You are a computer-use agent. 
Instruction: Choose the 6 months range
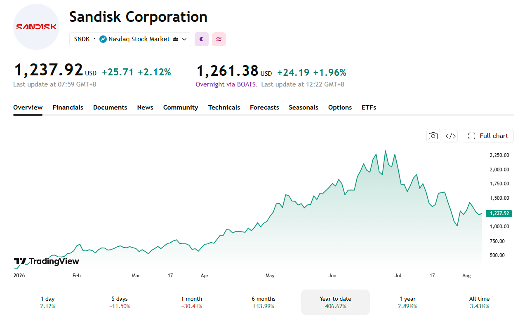point(263,302)
